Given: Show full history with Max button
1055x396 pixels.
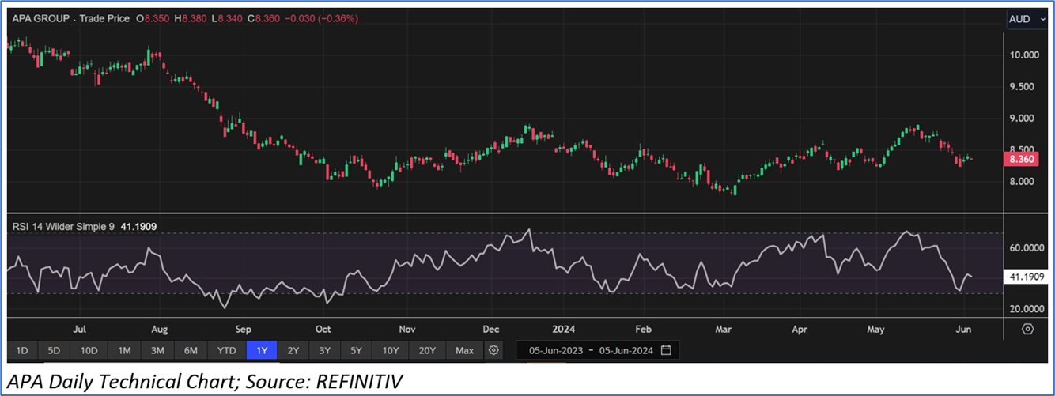Looking at the screenshot, I should [465, 350].
